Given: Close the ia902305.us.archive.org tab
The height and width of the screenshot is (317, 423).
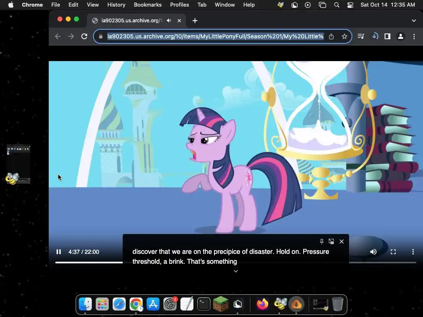Looking at the screenshot, I should pos(179,21).
